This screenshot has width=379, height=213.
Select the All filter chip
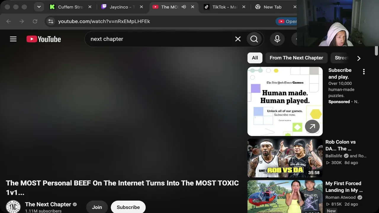(255, 58)
